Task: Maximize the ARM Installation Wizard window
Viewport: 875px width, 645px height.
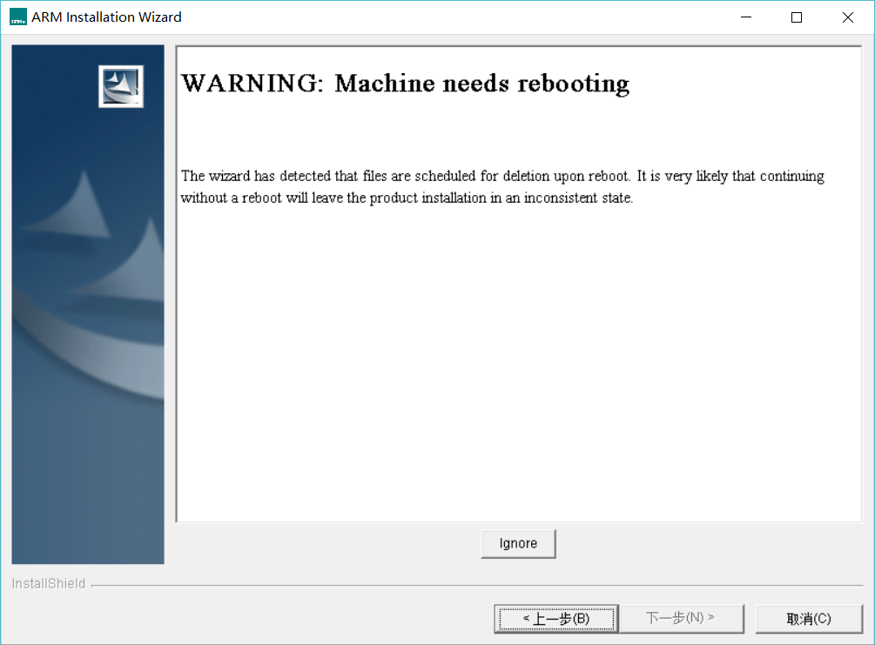Action: [x=797, y=17]
